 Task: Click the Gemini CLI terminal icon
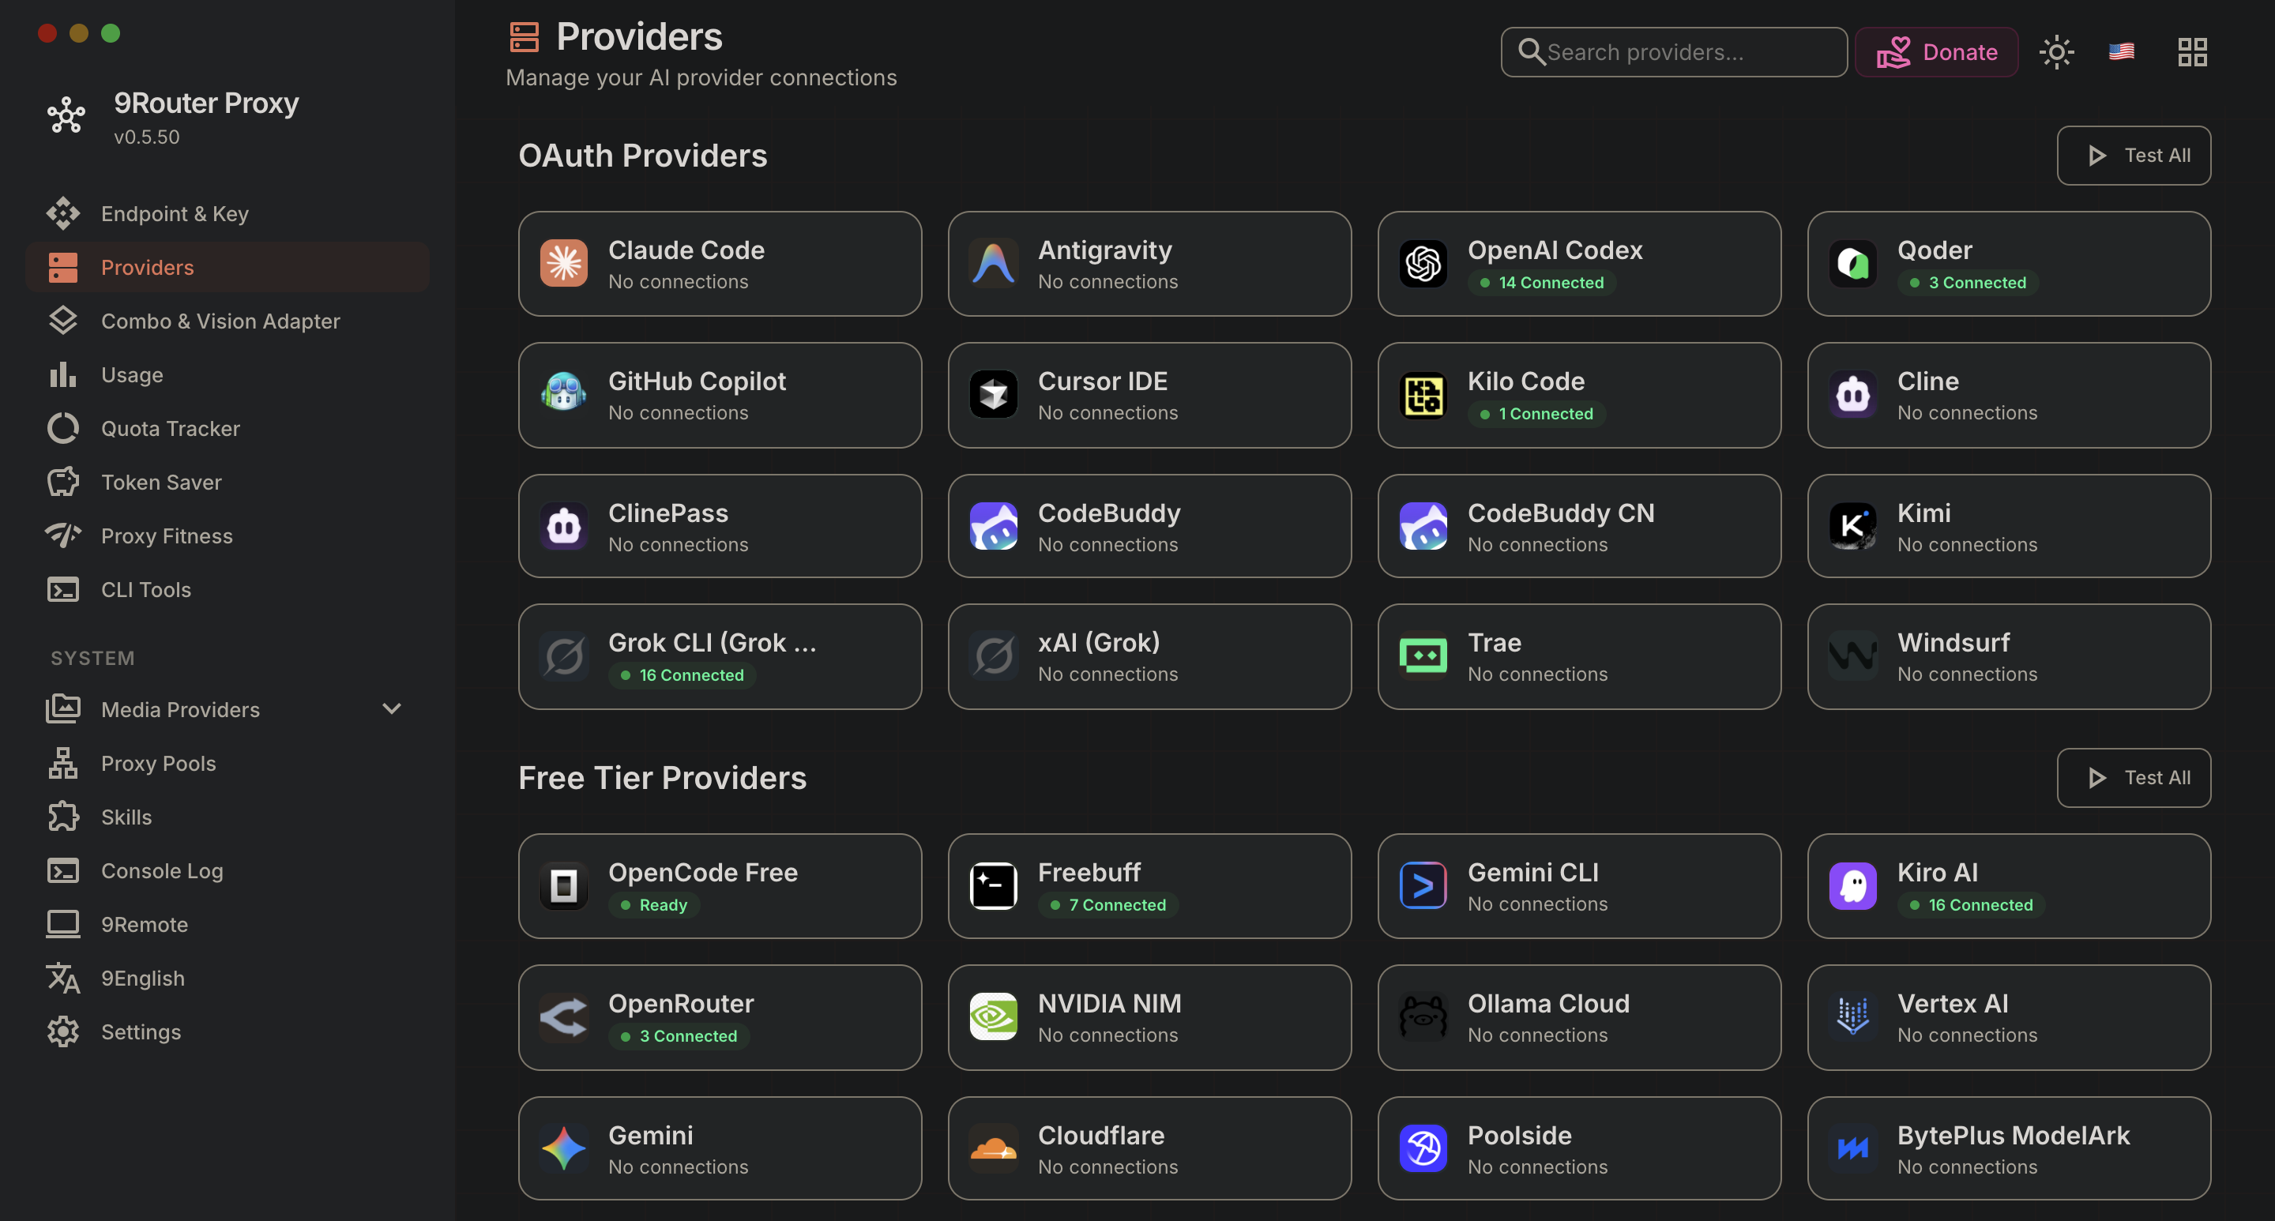pyautogui.click(x=1423, y=885)
